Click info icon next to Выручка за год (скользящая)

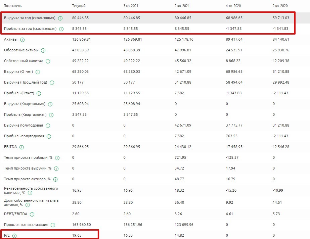pos(60,18)
